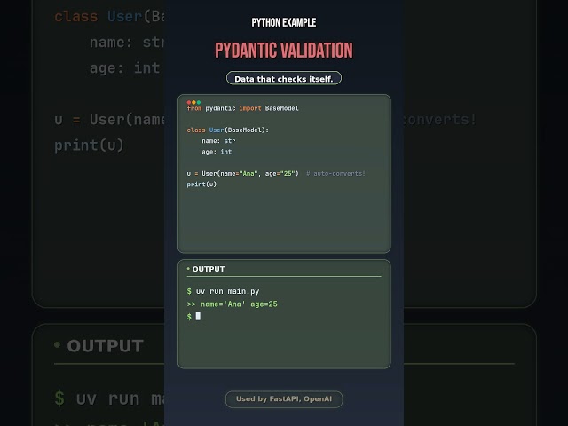The width and height of the screenshot is (568, 426).
Task: Click the large background "$ uv run ma" text
Action: (109, 398)
